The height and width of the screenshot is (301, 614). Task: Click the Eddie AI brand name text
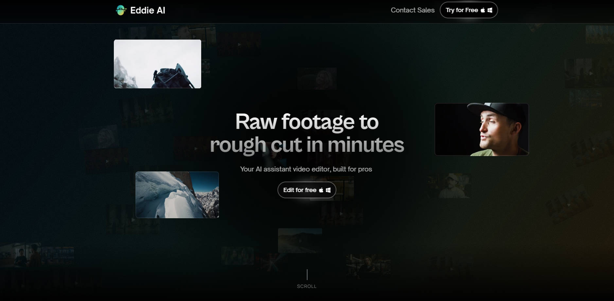148,10
